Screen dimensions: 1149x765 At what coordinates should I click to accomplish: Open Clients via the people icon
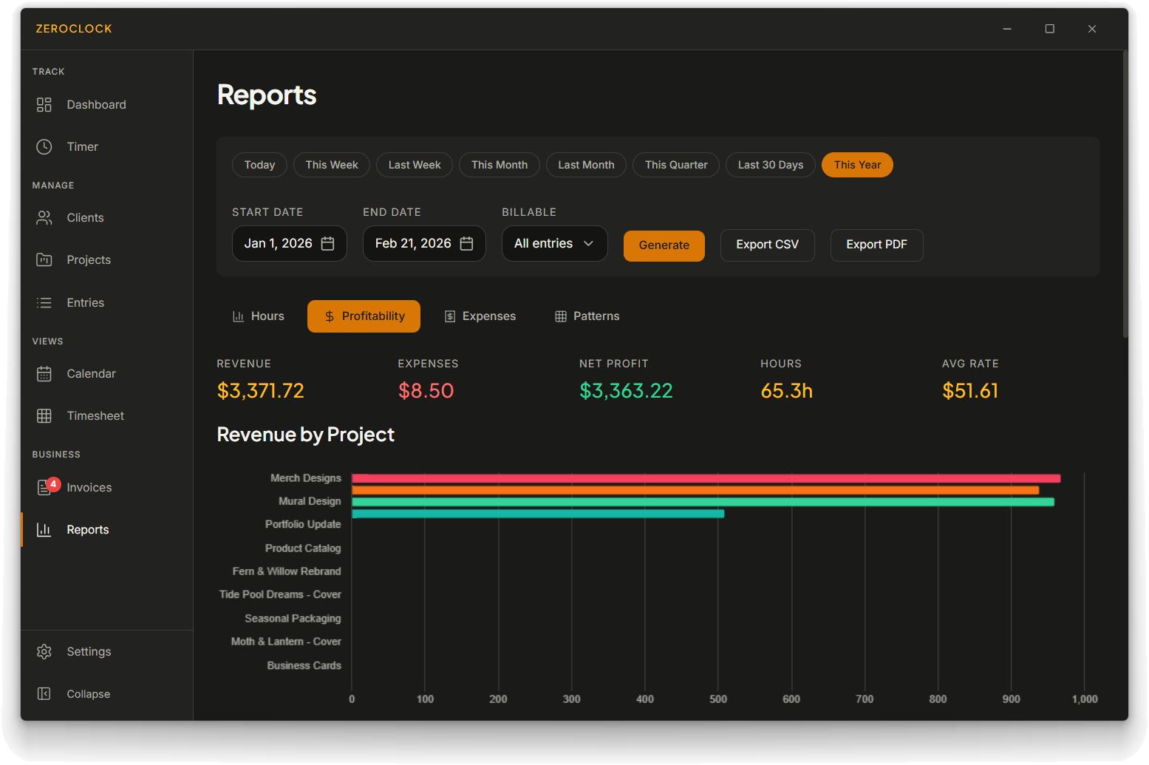(x=44, y=218)
